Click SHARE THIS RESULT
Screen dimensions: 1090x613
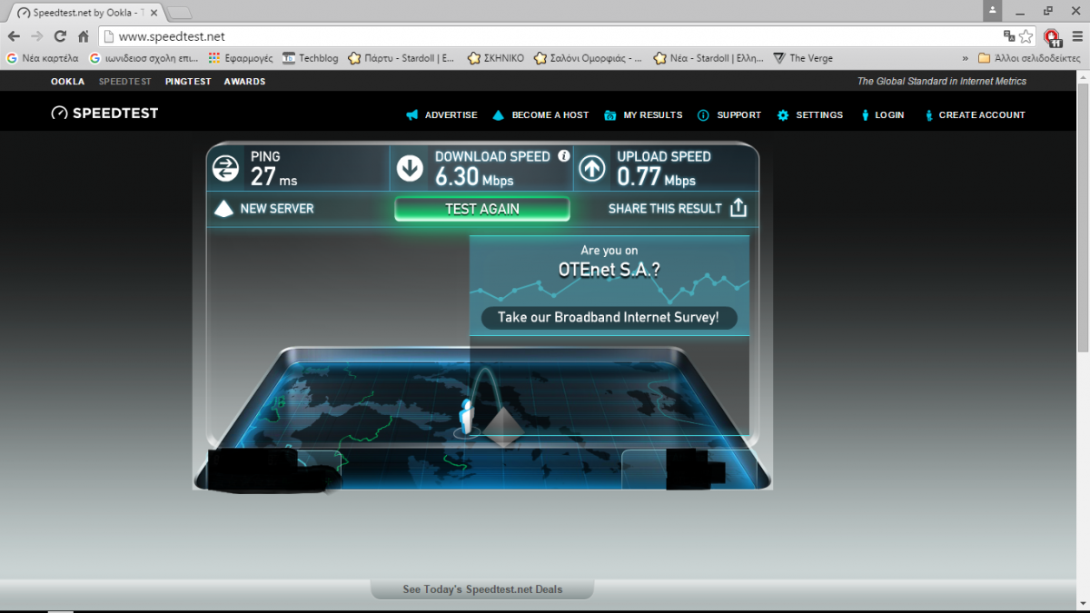point(665,209)
